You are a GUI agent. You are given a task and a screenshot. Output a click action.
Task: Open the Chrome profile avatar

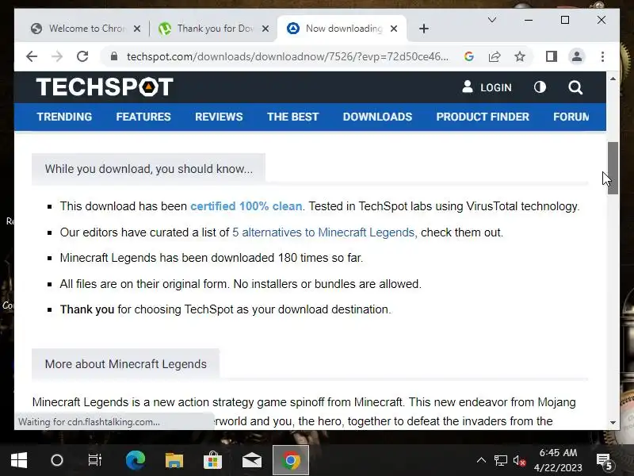[x=577, y=56]
